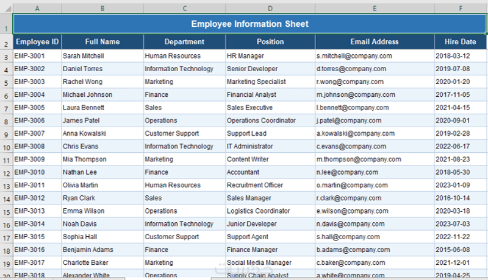Select the Sales Executive cell
The image size is (488, 280).
(270, 107)
